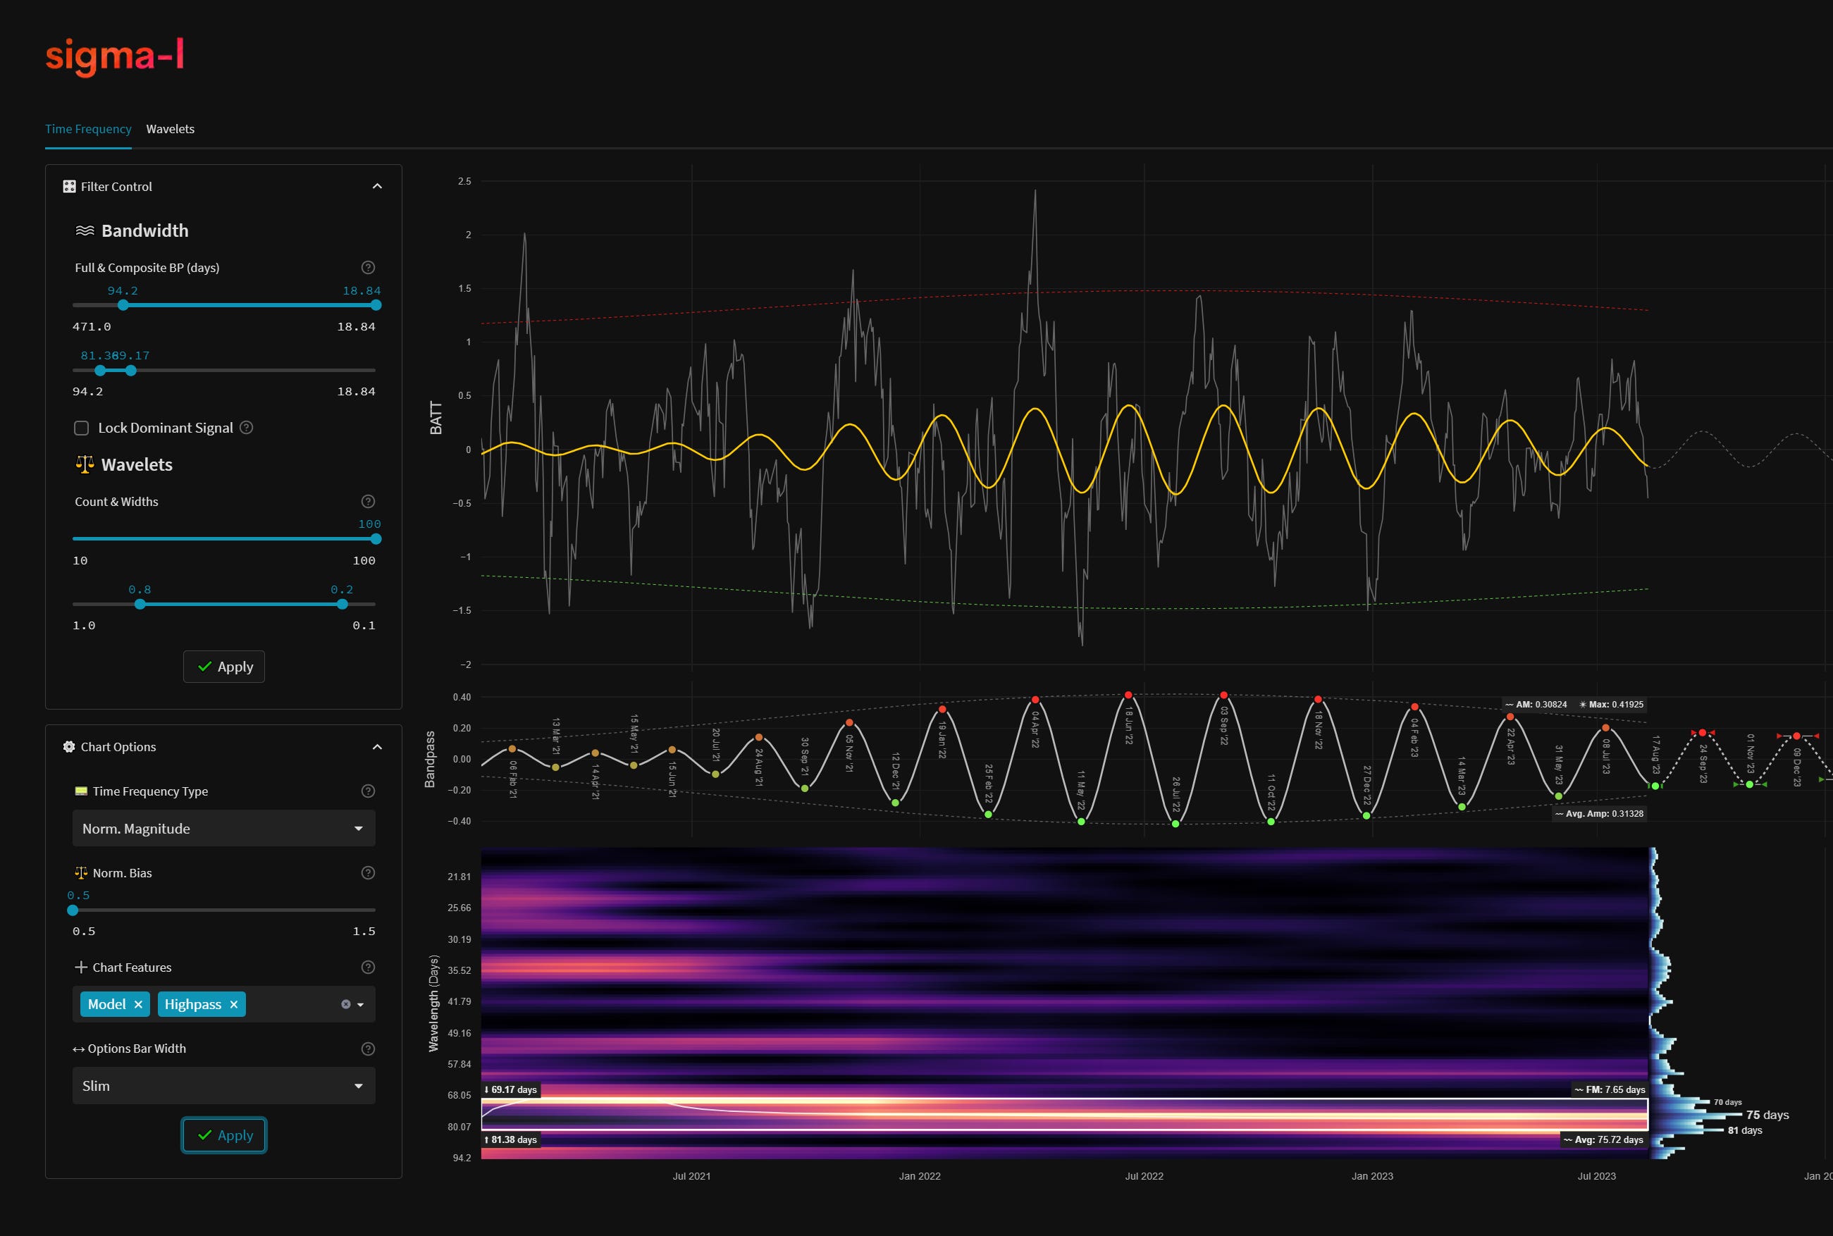
Task: Click the sigma-l logo
Action: coord(115,56)
